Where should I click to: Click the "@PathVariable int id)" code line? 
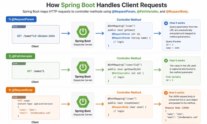point(128,73)
